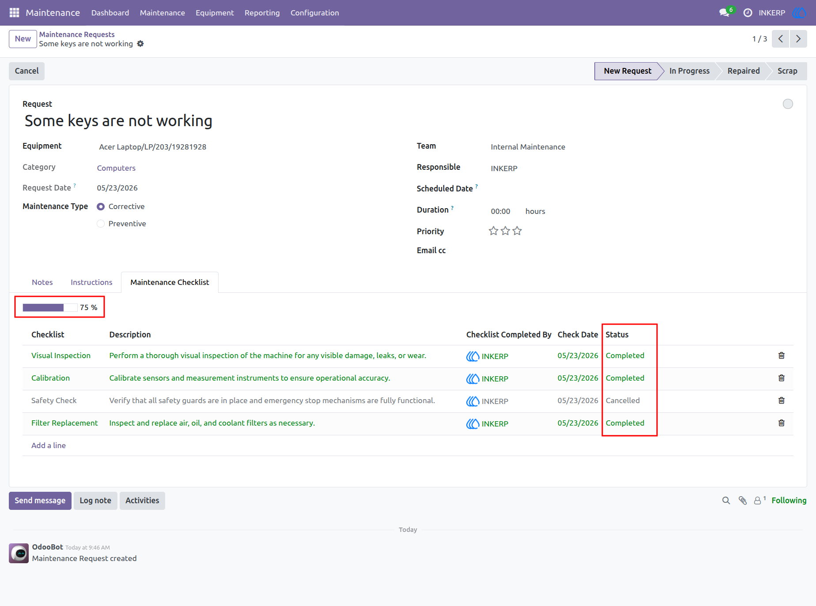The width and height of the screenshot is (816, 606).
Task: Click the New button
Action: 23,39
